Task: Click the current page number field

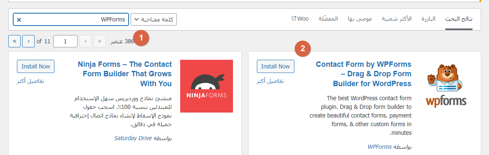Action: point(65,41)
